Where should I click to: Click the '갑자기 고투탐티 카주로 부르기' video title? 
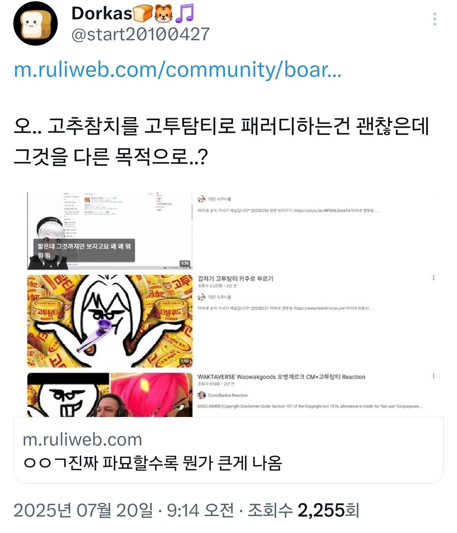click(x=236, y=279)
